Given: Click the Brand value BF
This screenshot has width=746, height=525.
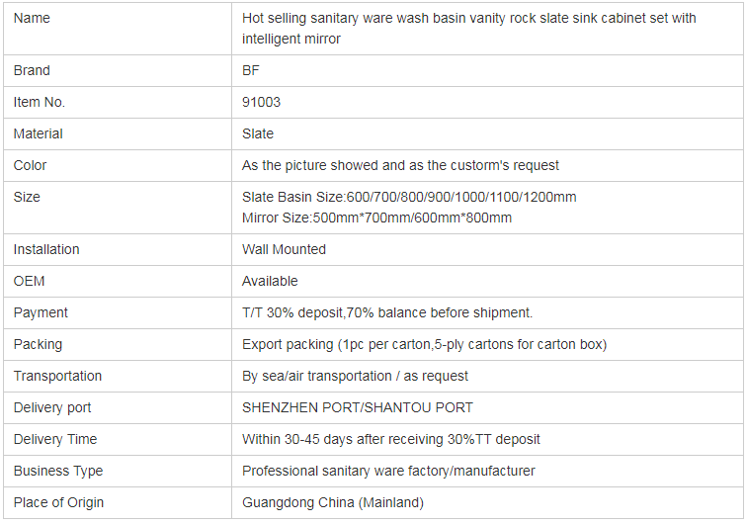Looking at the screenshot, I should tap(251, 70).
